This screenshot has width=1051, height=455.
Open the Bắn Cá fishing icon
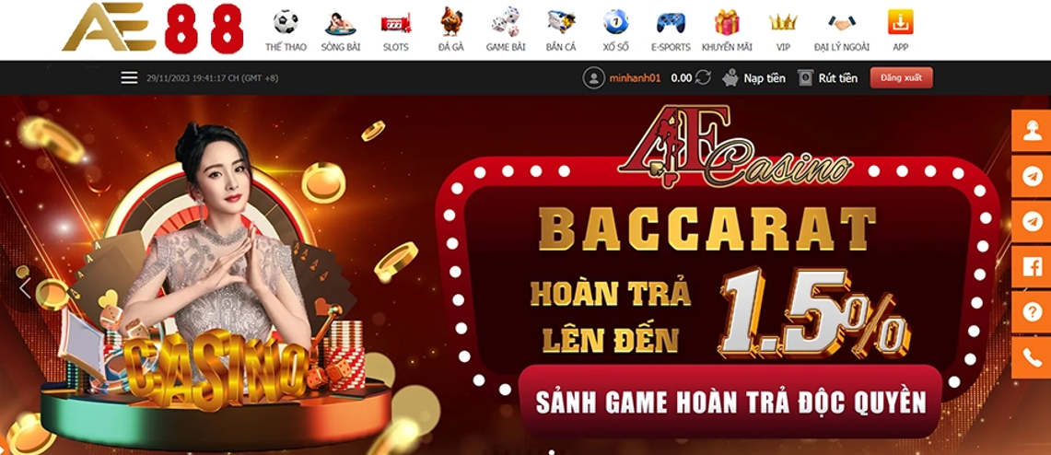[560, 23]
